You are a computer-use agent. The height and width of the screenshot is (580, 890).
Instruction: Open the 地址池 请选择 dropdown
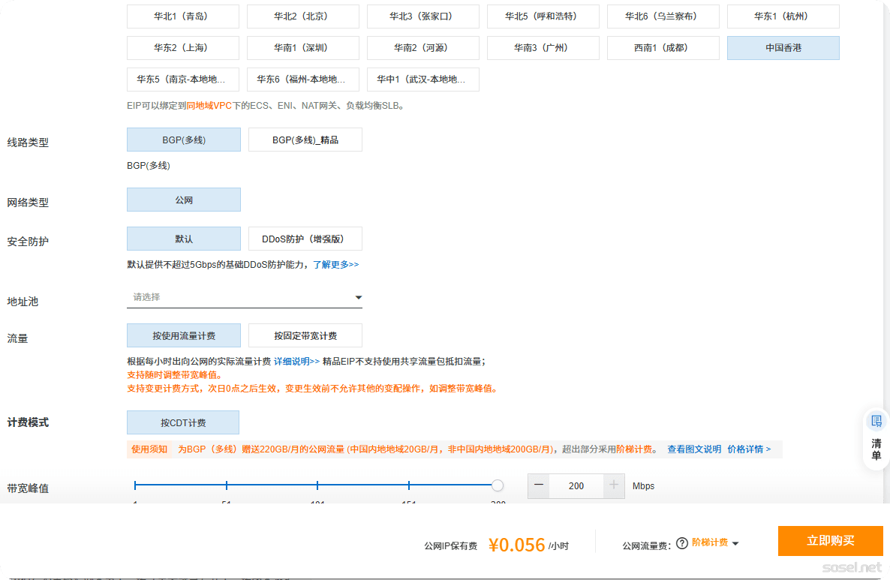click(x=244, y=297)
